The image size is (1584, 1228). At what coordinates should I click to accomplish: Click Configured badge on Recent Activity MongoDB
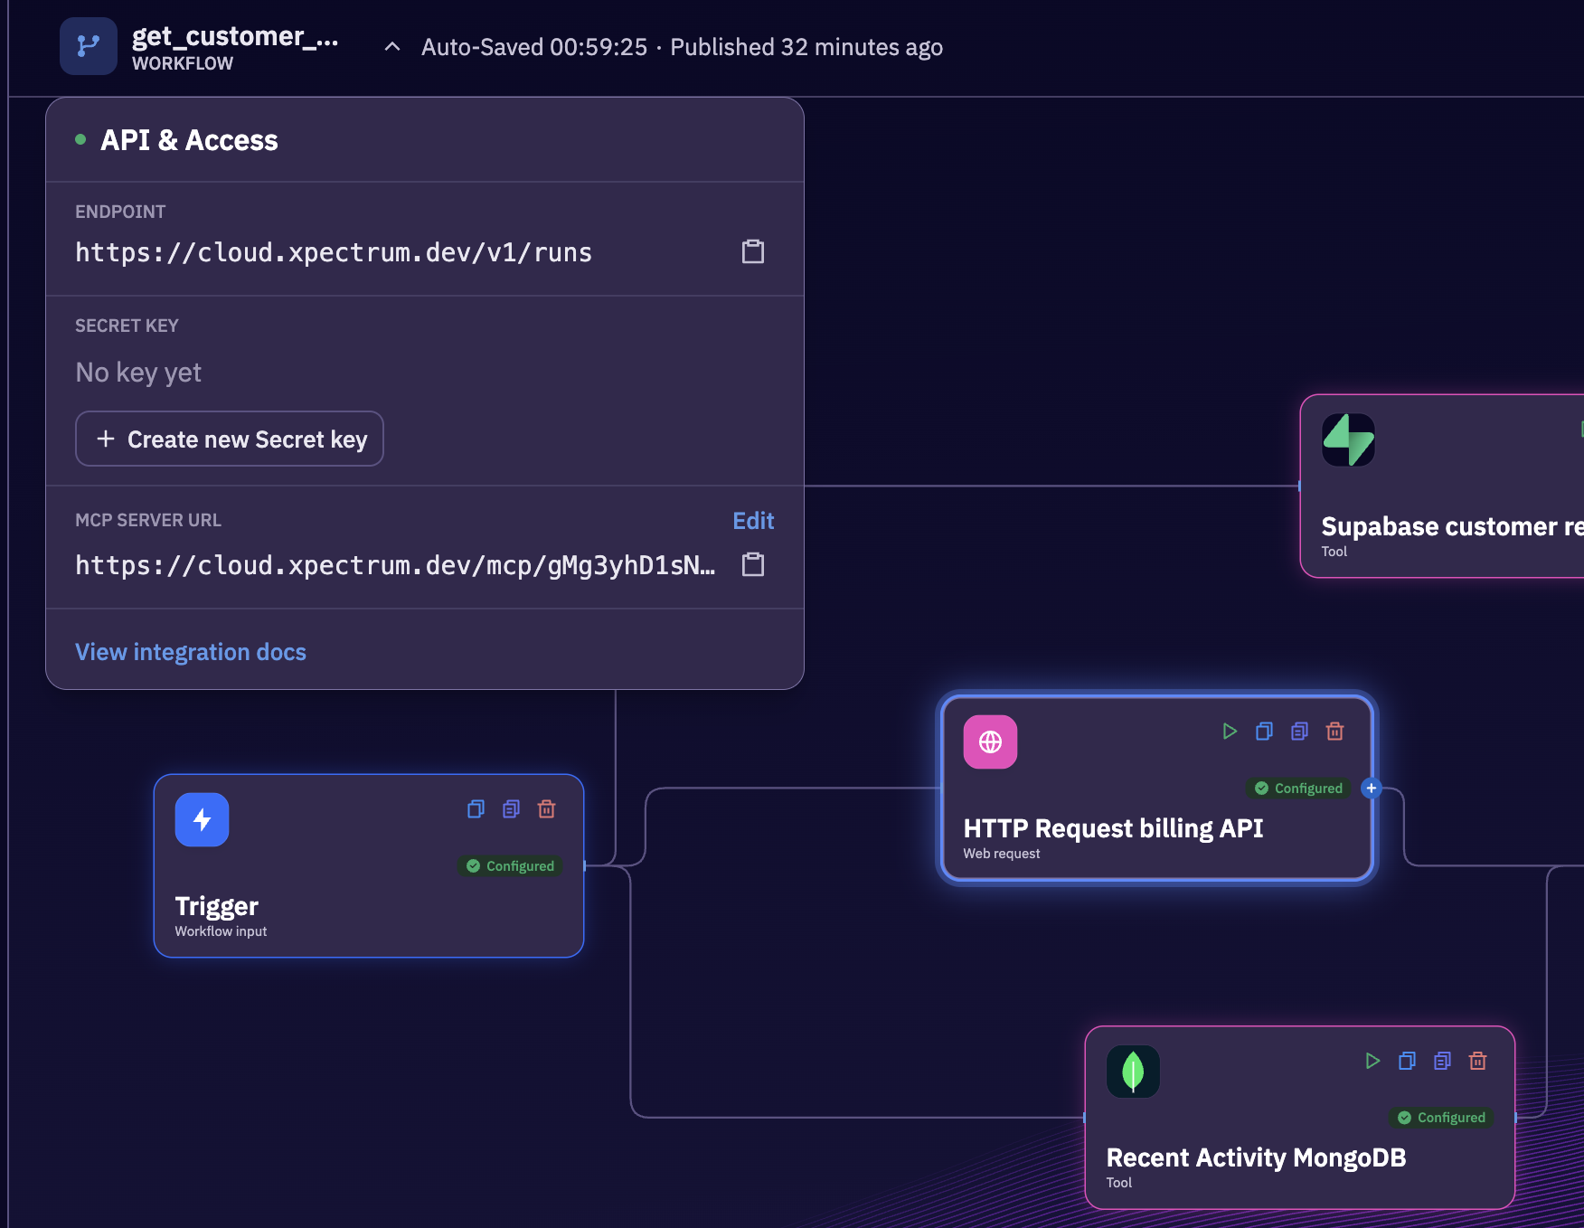1442,1117
